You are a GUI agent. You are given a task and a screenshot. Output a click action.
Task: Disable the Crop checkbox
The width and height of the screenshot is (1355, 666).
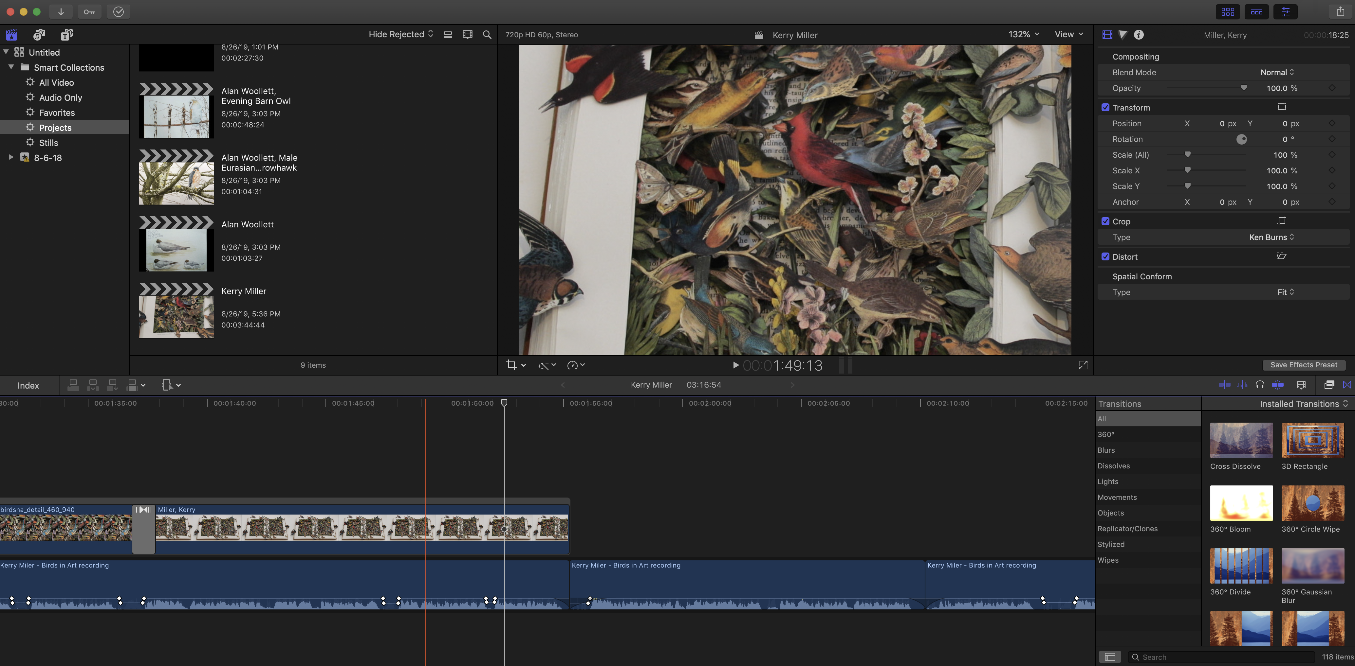(1105, 221)
